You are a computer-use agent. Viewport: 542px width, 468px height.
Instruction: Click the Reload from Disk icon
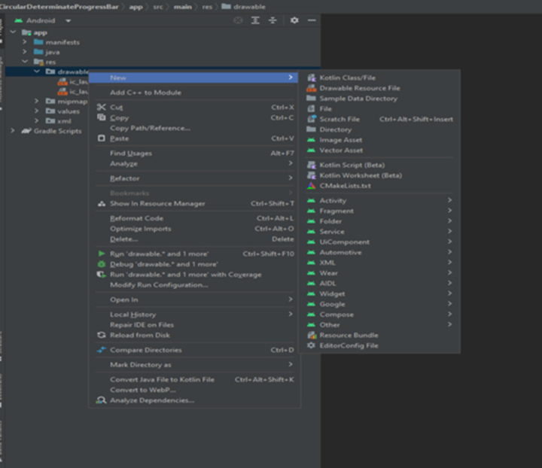(x=102, y=335)
